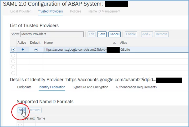Click the blue Active diamond indicator
The height and width of the screenshot is (127, 189).
pyautogui.click(x=23, y=49)
